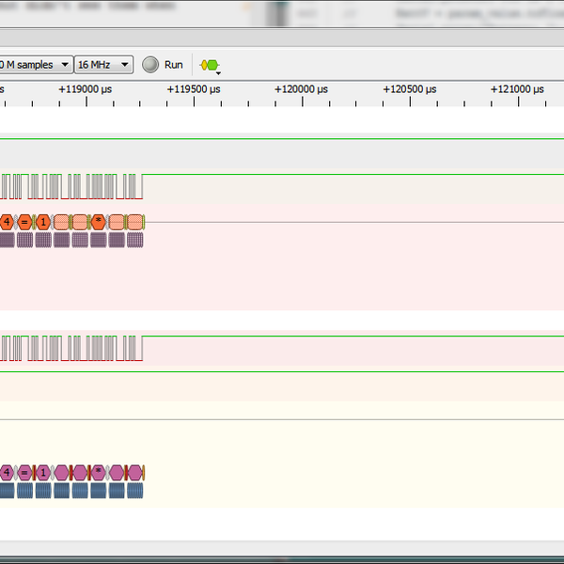Click the +119000 µs ruler mark
The height and width of the screenshot is (564, 564).
tap(86, 89)
